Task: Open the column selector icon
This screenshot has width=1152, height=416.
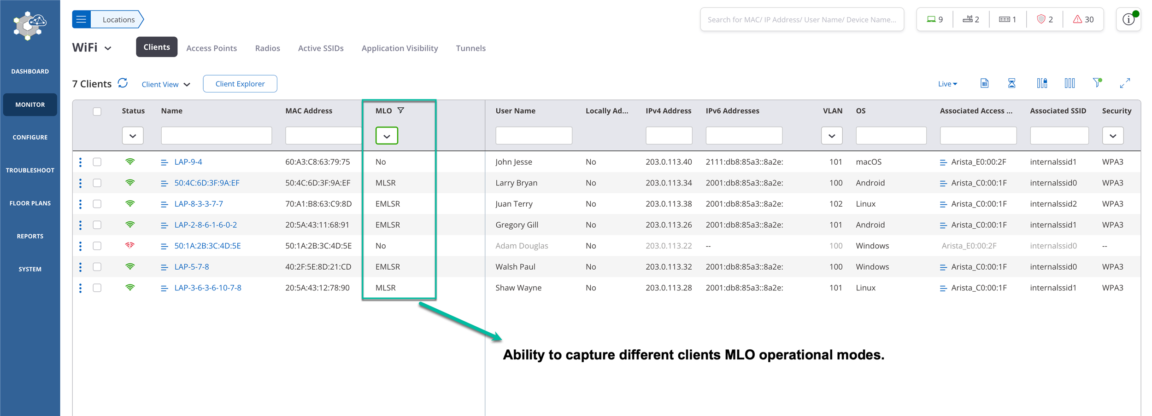Action: 1070,83
